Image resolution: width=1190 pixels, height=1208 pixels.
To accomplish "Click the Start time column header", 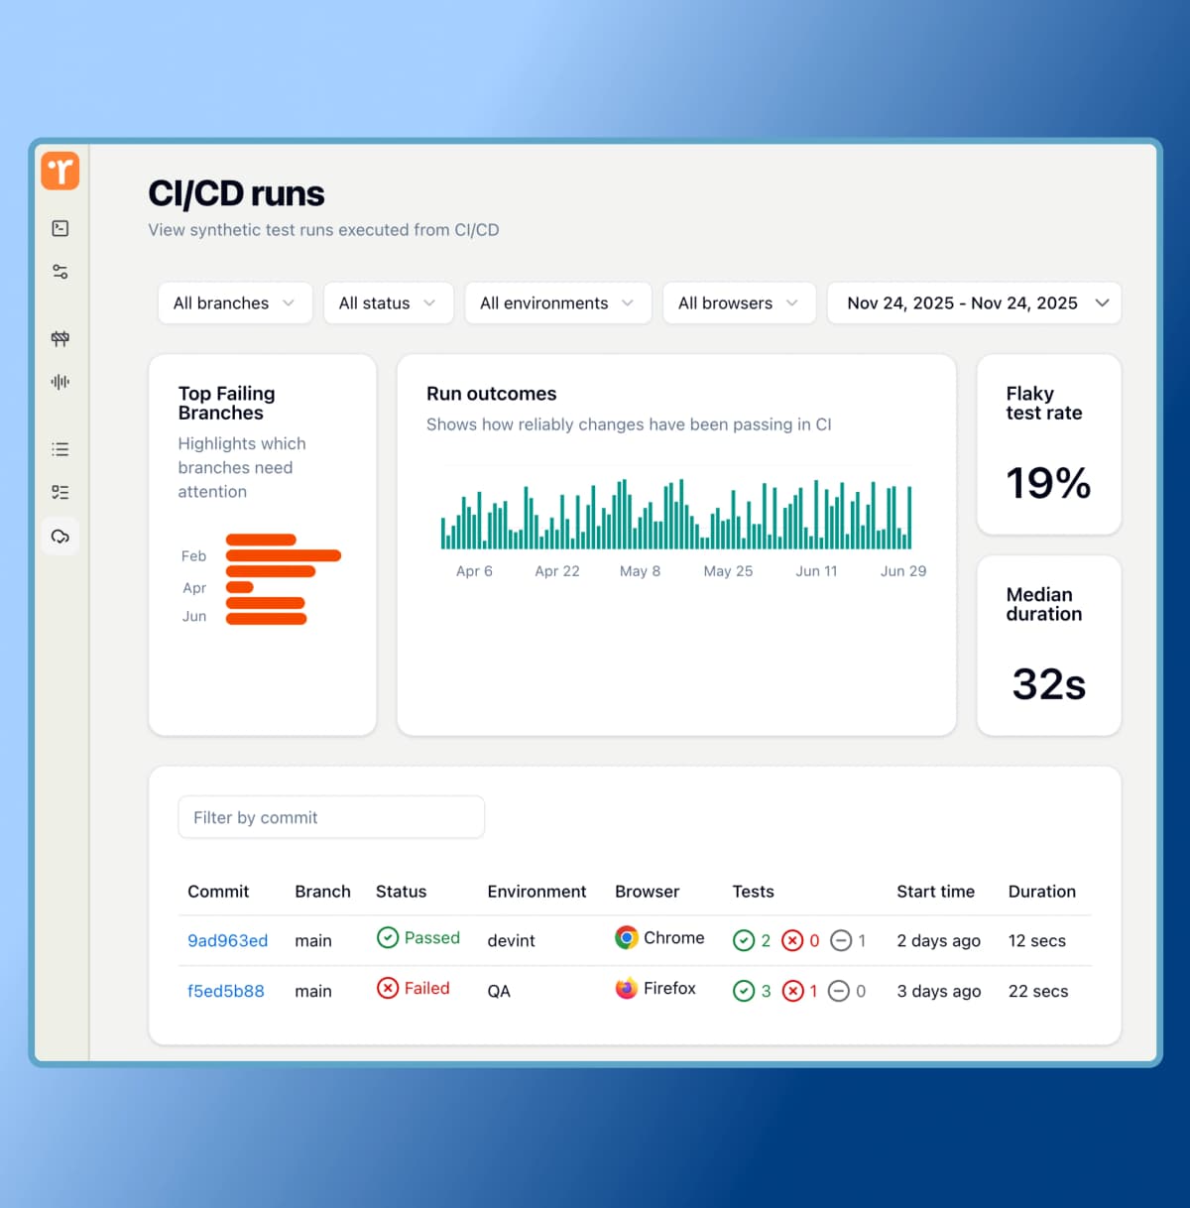I will click(935, 892).
